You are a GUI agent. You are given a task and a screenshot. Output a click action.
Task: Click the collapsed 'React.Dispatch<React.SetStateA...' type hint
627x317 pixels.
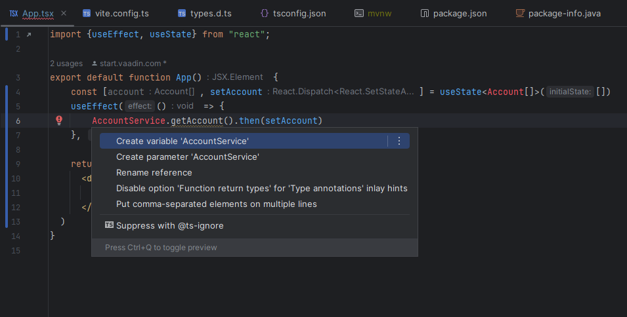(343, 92)
